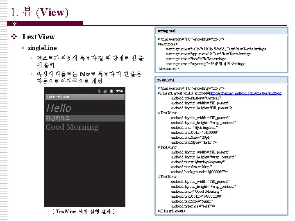The height and width of the screenshot is (221, 295).
Task: Click the android:typeface="serif" line
Action: (x=193, y=206)
